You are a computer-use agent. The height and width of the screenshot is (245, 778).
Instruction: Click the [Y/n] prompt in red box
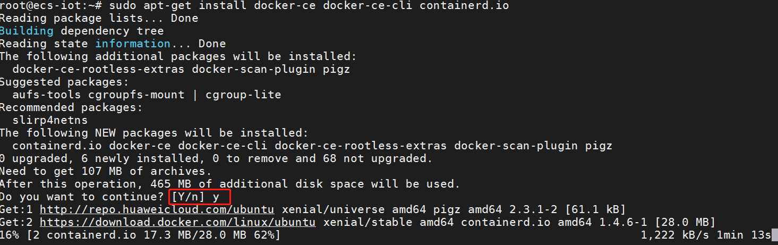coord(188,197)
